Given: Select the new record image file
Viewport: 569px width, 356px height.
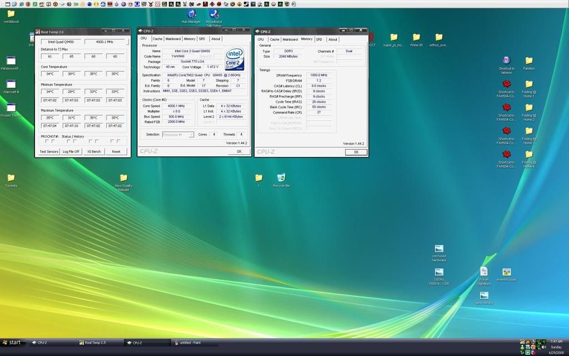Looking at the screenshot, I should [x=484, y=298].
